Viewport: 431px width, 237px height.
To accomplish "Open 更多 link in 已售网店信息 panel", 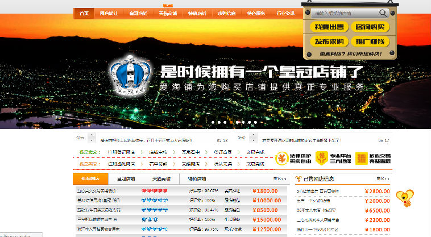I will click(x=383, y=178).
